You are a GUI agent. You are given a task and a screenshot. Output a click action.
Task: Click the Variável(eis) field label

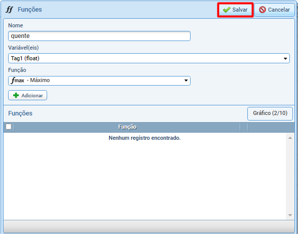click(x=23, y=48)
